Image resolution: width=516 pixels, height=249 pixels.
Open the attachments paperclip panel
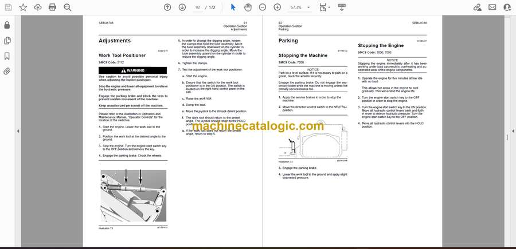7,72
